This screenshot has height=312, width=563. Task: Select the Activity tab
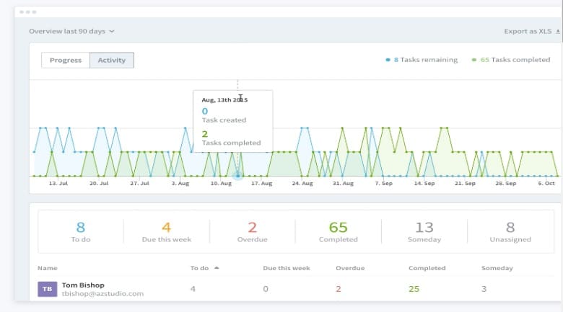point(111,60)
